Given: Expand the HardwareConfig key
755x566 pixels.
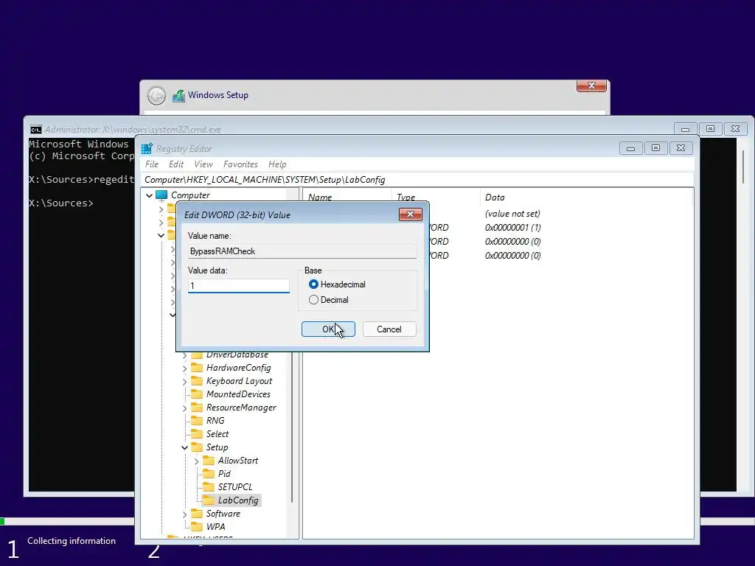Looking at the screenshot, I should tap(184, 368).
